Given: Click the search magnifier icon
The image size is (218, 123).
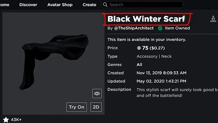Looking at the screenshot, I should [105, 5].
